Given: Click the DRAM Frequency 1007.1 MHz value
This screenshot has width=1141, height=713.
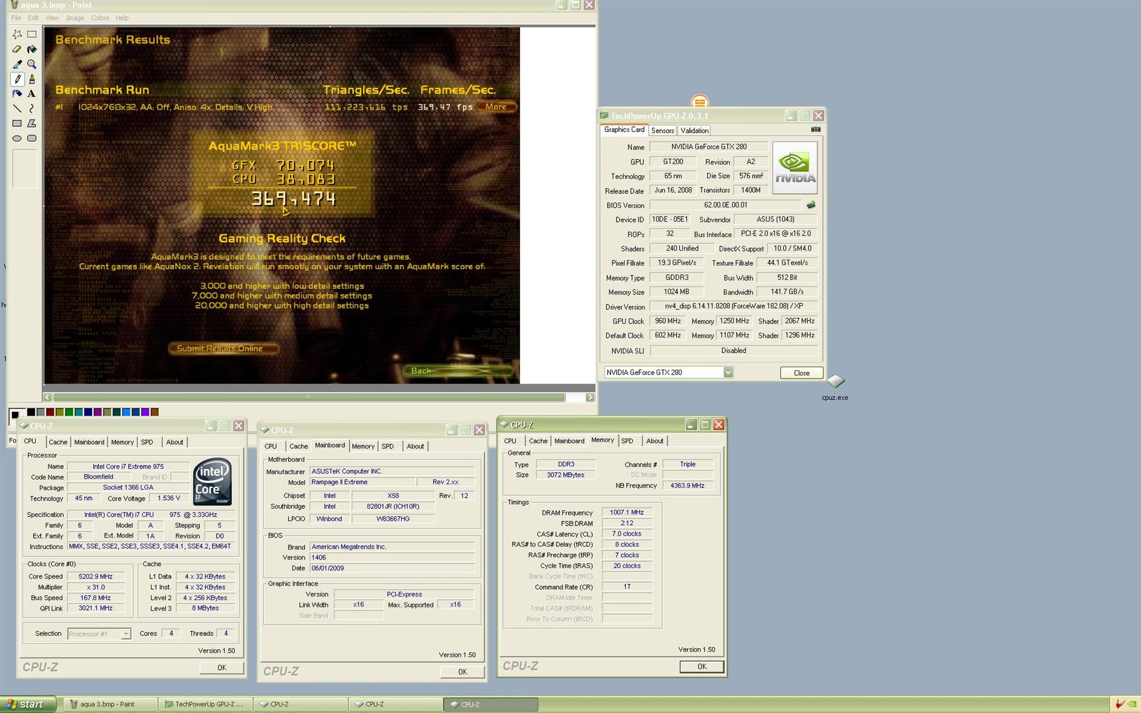Looking at the screenshot, I should [626, 513].
